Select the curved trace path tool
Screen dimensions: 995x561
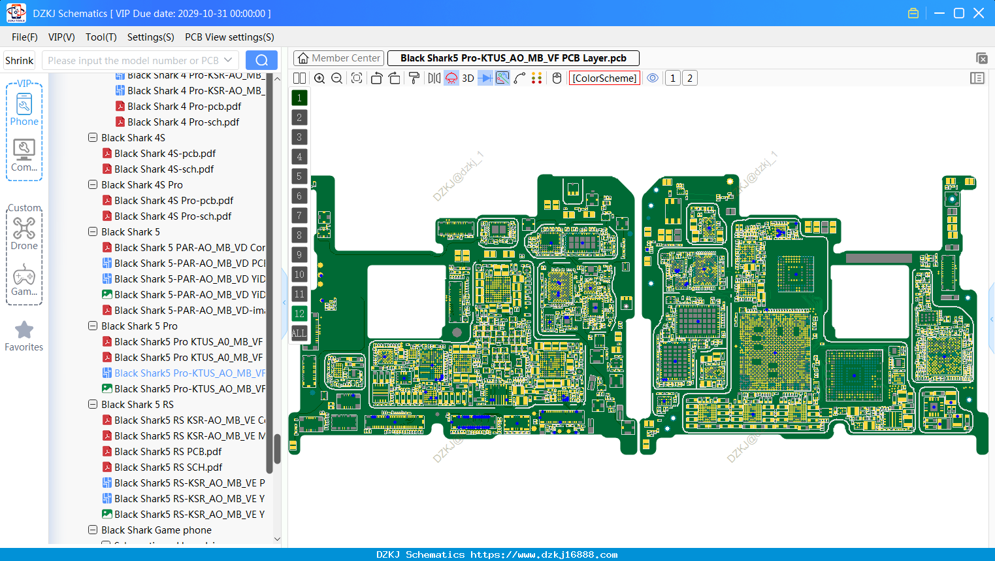pyautogui.click(x=520, y=78)
